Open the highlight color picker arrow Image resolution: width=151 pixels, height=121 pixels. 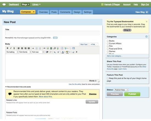[69, 52]
